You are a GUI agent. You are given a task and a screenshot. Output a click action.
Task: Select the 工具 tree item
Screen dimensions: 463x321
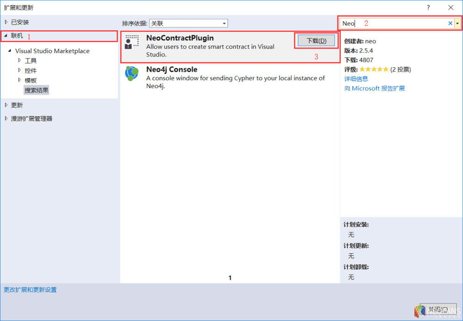coord(31,61)
